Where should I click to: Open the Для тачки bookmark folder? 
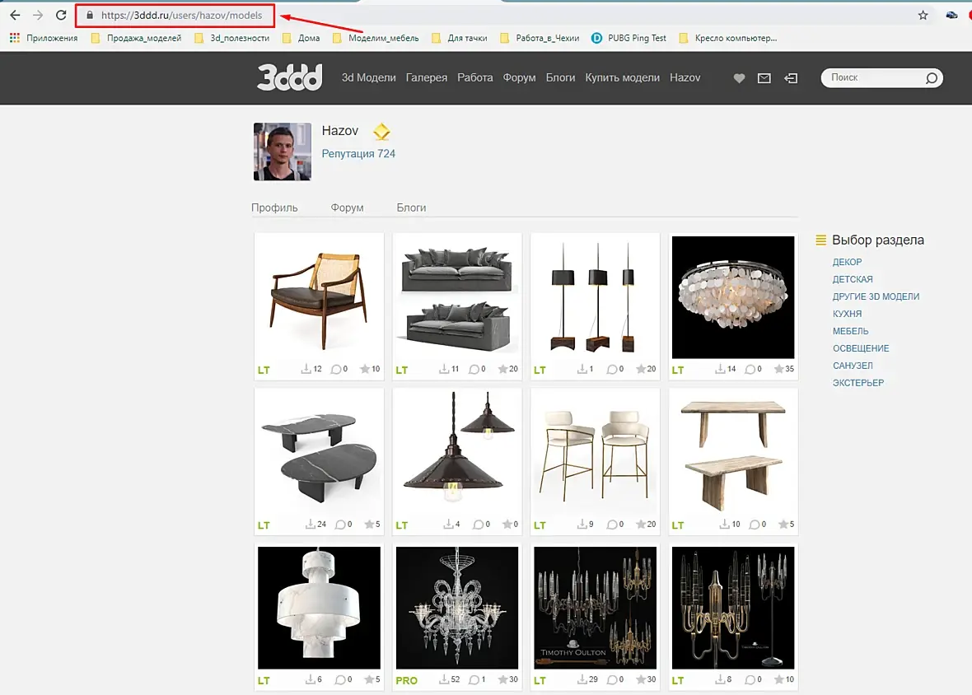point(460,38)
